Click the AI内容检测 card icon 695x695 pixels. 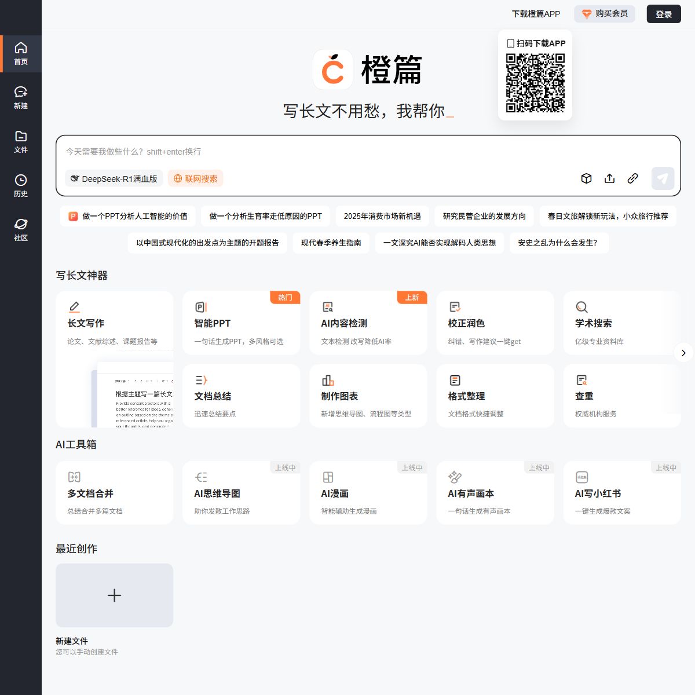(x=328, y=307)
